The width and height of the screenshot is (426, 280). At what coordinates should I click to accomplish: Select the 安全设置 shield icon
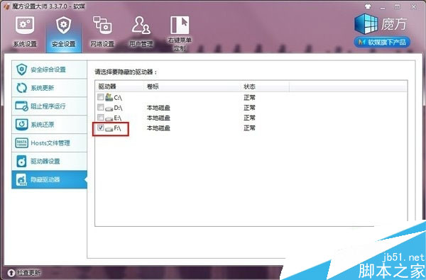[64, 26]
